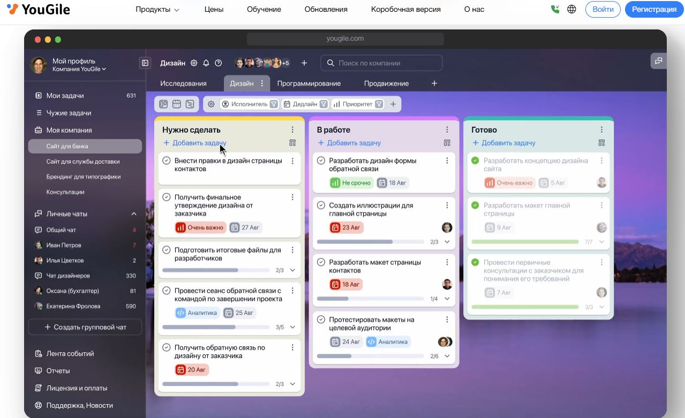Open Дизайн project settings gear
This screenshot has height=418, width=685.
point(194,63)
